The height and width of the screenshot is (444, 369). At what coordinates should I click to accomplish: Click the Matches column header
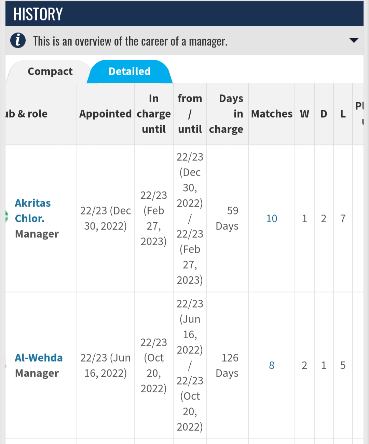click(x=272, y=114)
